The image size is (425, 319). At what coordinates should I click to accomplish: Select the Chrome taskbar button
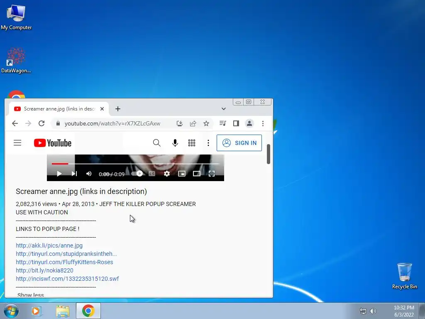click(x=88, y=311)
